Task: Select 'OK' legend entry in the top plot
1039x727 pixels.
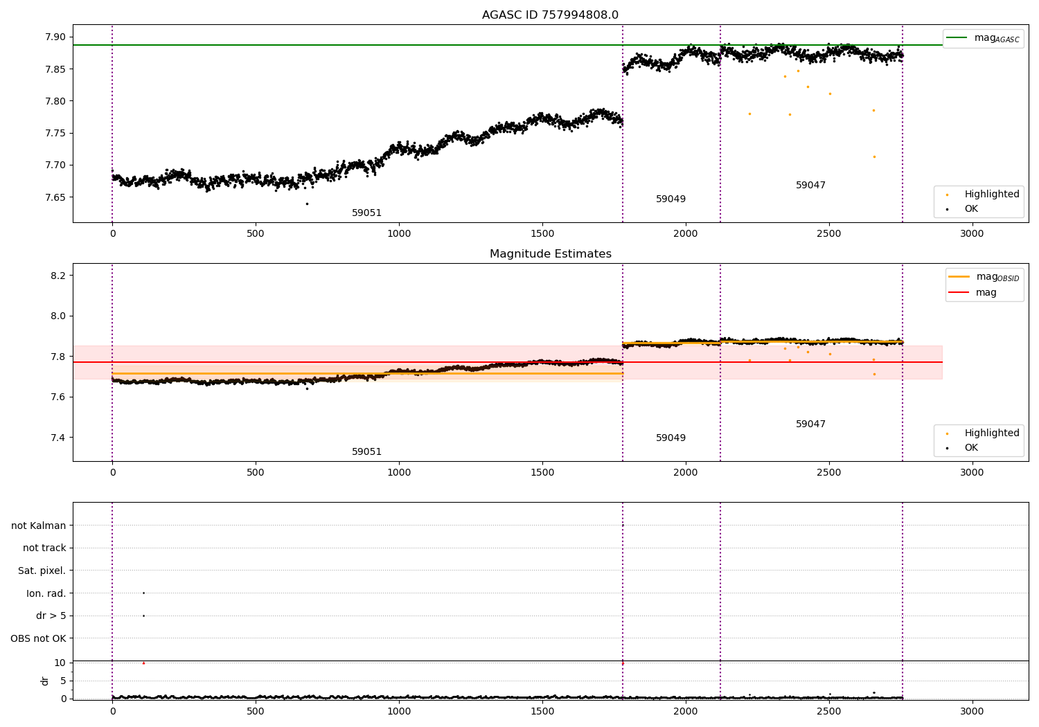Action: (x=971, y=209)
